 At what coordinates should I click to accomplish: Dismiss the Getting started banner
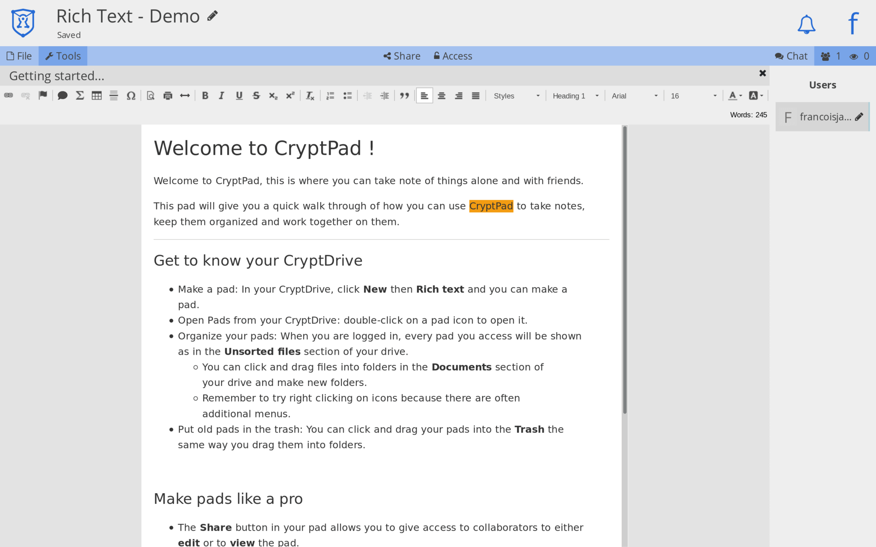click(763, 73)
